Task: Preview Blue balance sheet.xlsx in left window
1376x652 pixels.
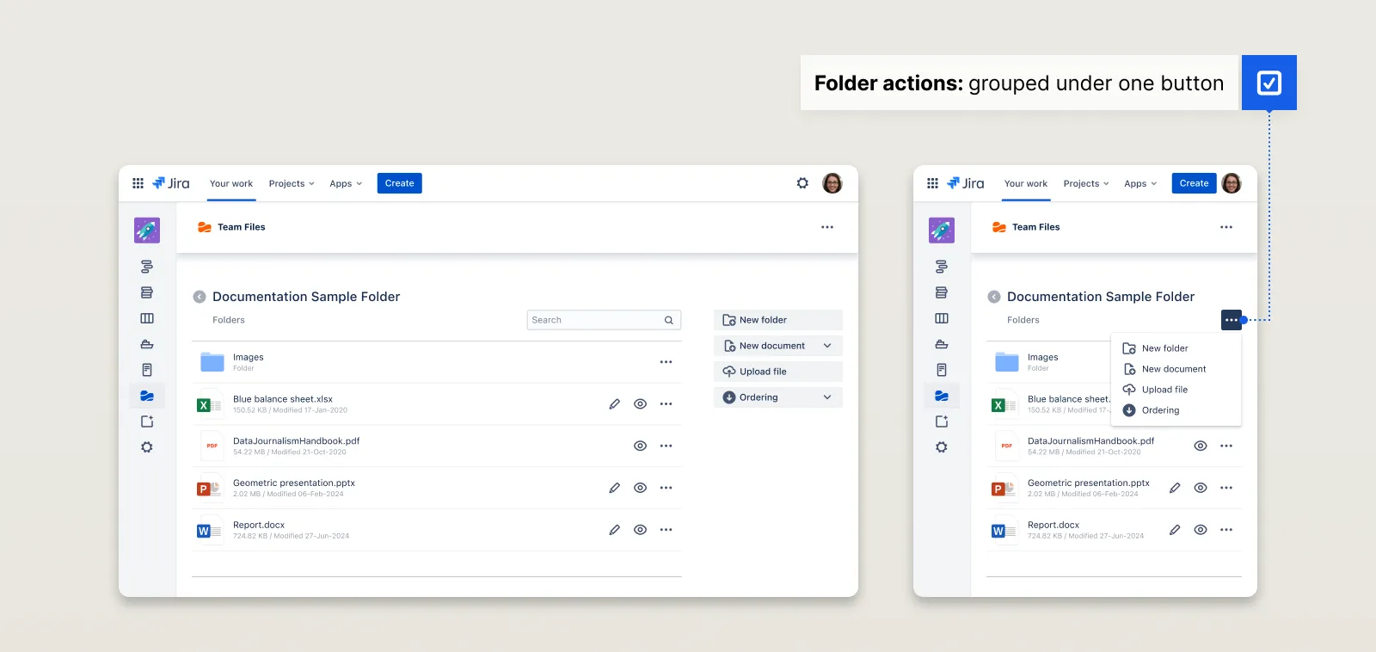Action: point(640,404)
